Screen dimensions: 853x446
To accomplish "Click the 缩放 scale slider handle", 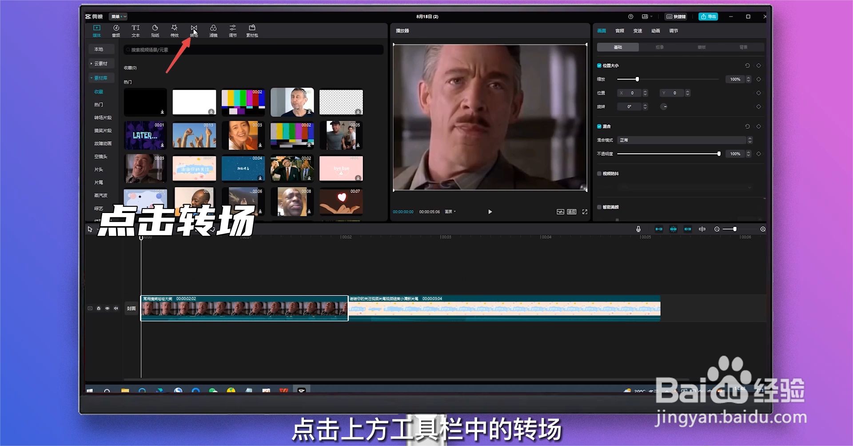I will click(637, 79).
